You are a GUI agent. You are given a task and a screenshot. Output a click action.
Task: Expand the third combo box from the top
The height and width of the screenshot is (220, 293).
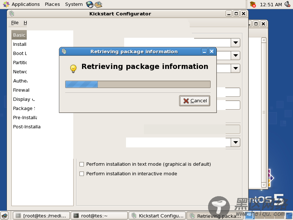[235, 69]
